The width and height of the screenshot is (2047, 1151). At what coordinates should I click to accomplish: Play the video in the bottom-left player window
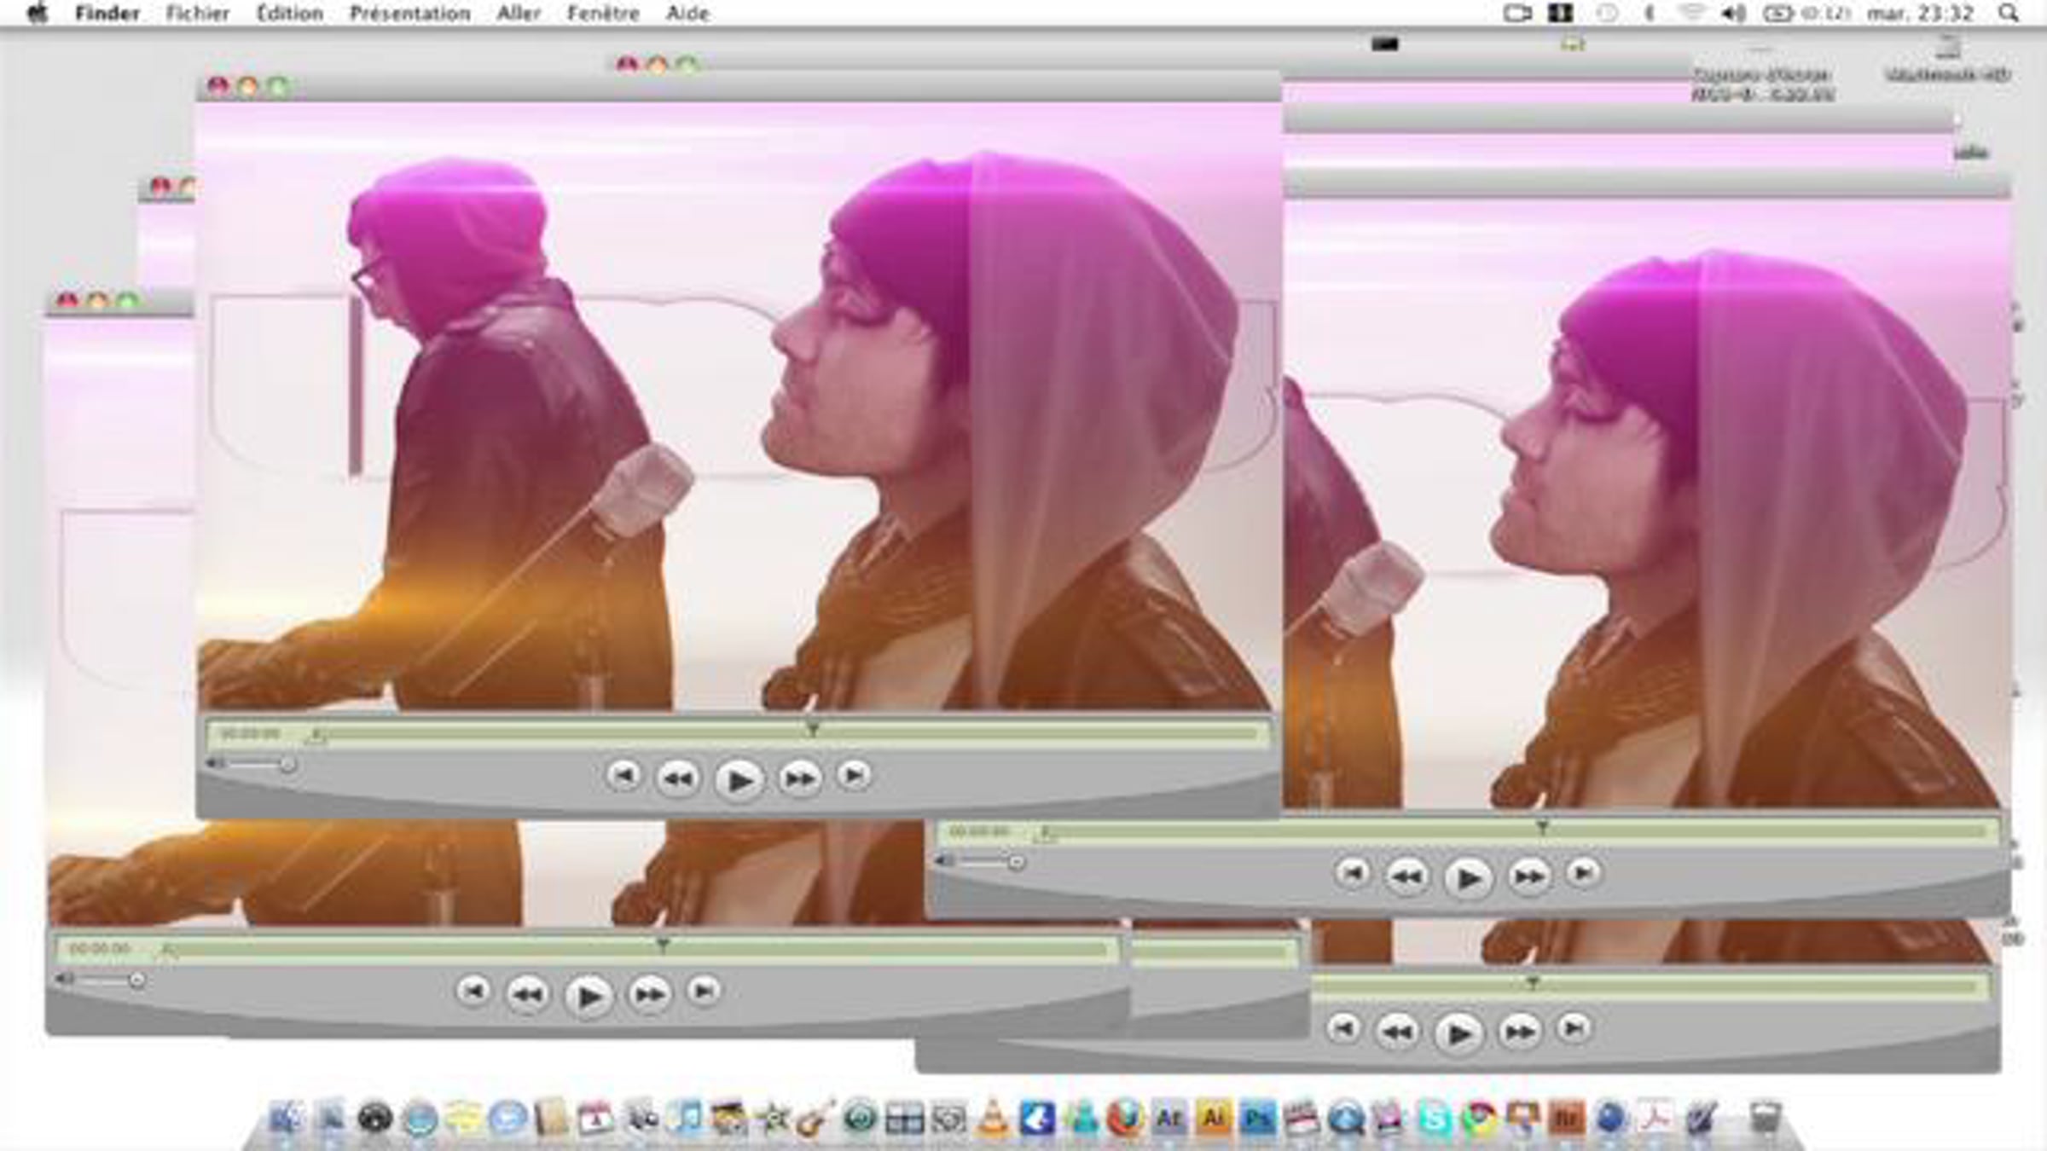pos(589,995)
